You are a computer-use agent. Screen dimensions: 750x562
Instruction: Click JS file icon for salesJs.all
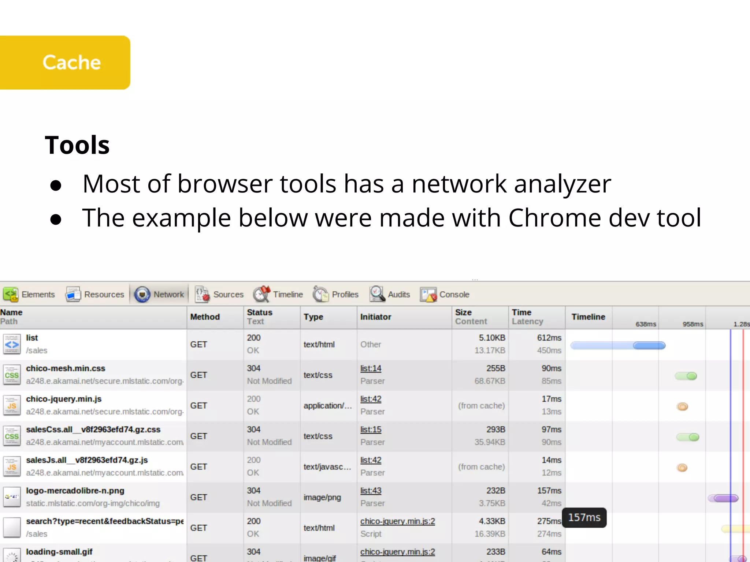12,467
